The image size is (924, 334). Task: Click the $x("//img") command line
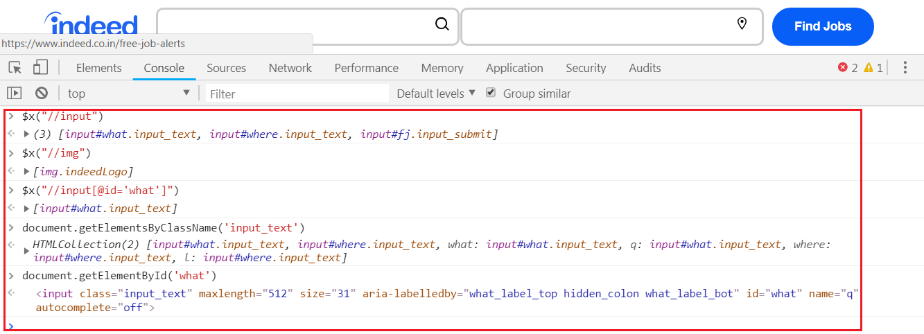57,152
